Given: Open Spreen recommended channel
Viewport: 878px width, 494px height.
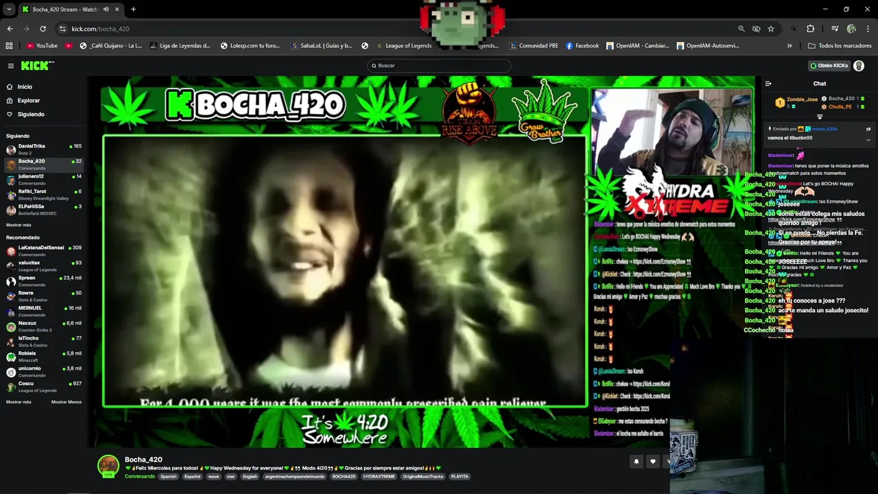Looking at the screenshot, I should tap(44, 281).
